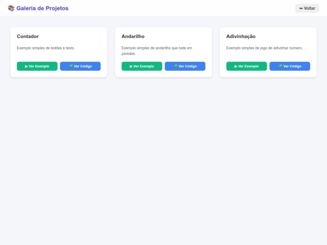Run the Andarilho example via Ver Exemplo
Screen dimensions: 327x245
point(142,67)
